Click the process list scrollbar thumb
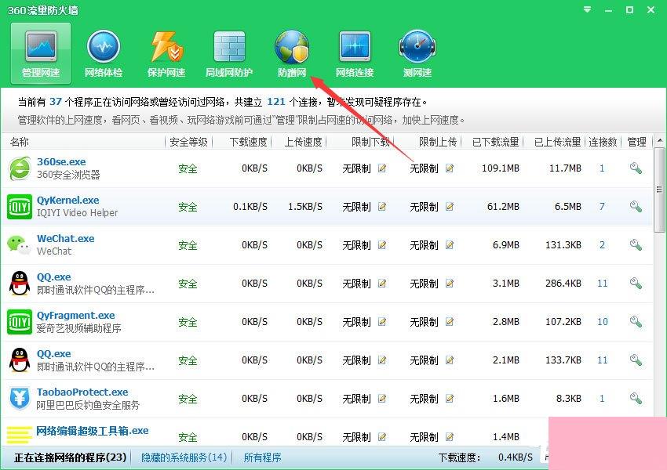667x470 pixels. tap(659, 190)
